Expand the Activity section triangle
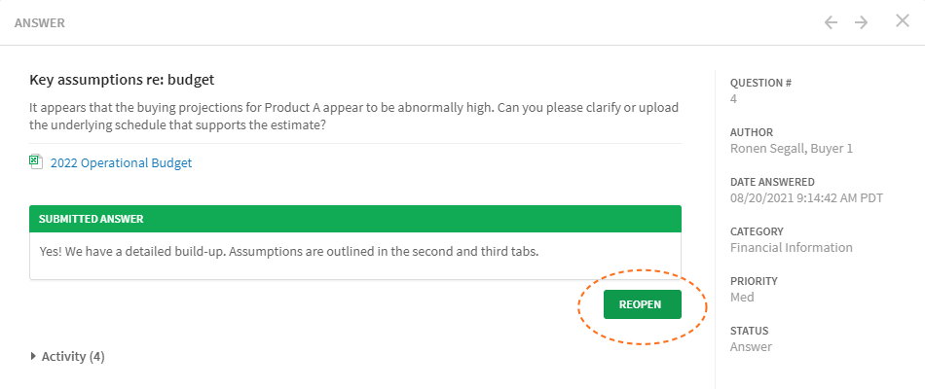Screen dimensions: 925x389 click(33, 356)
